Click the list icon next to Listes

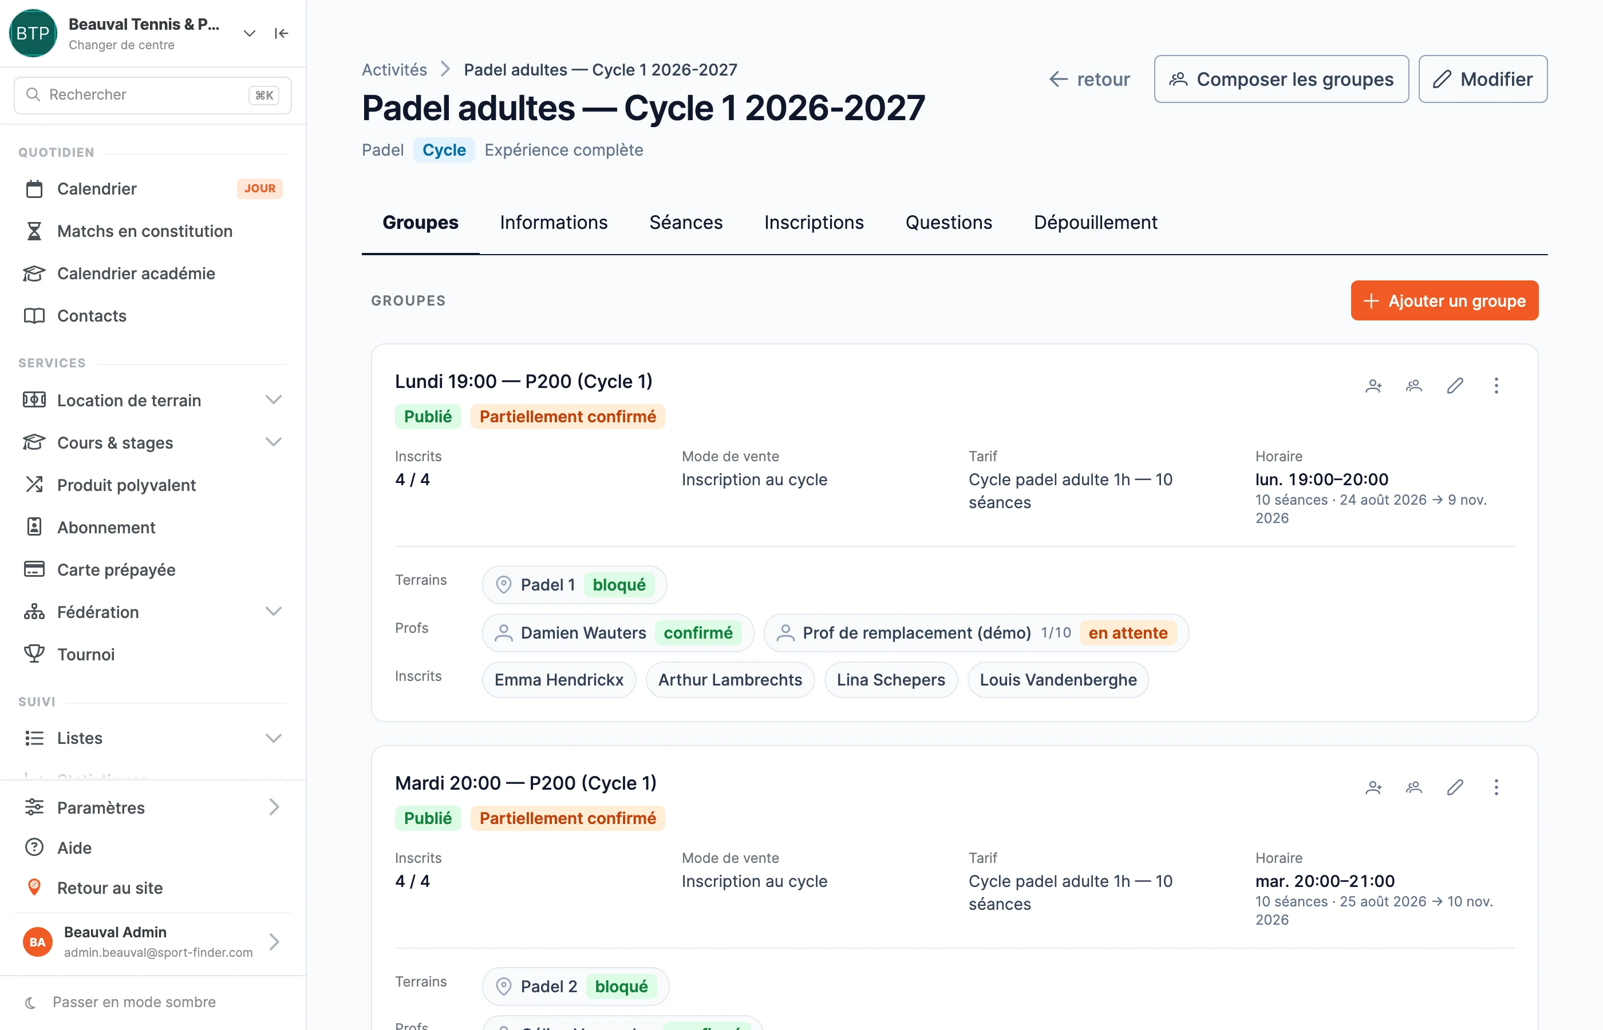[34, 738]
